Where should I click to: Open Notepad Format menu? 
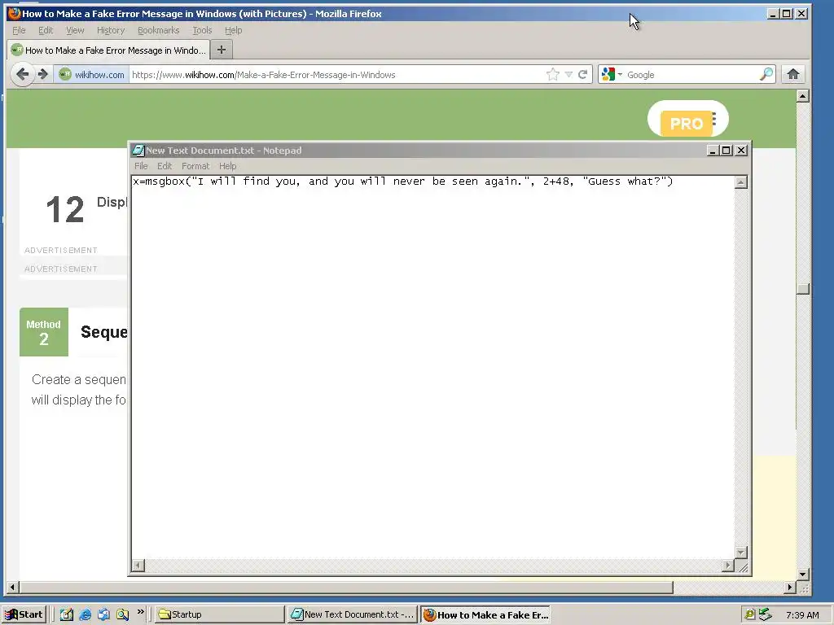point(195,166)
